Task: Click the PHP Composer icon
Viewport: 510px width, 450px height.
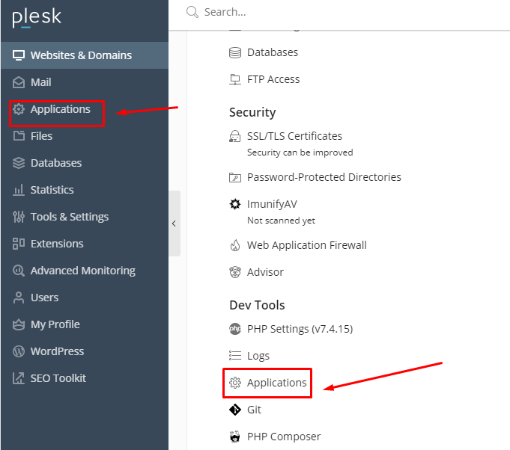Action: [235, 437]
